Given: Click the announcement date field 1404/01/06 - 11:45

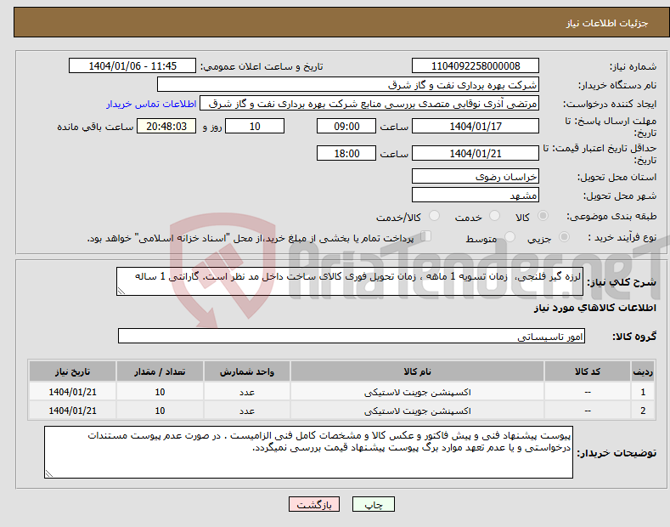Looking at the screenshot, I should 132,66.
